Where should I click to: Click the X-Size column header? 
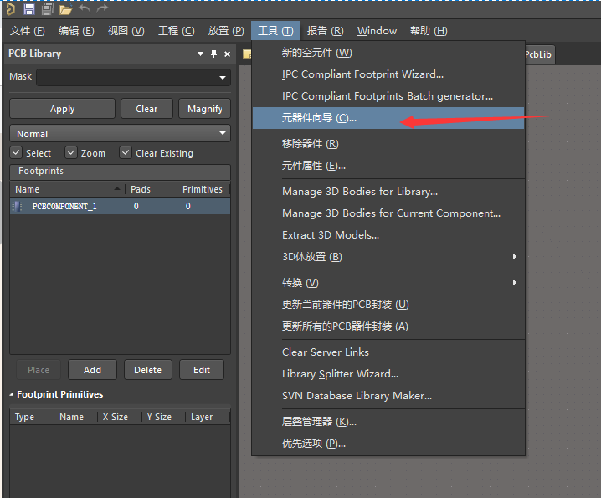tap(118, 417)
